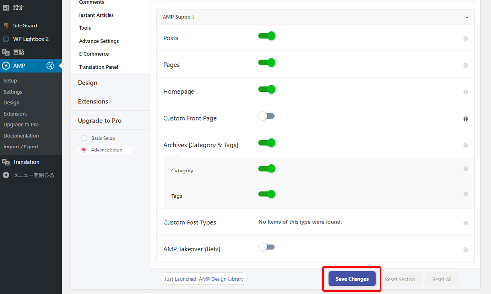This screenshot has height=294, width=491.
Task: Open Setup in AMP submenu
Action: (x=10, y=81)
